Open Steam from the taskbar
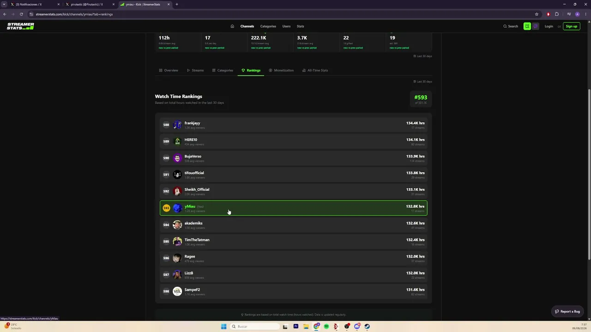This screenshot has height=332, width=591. [x=367, y=326]
